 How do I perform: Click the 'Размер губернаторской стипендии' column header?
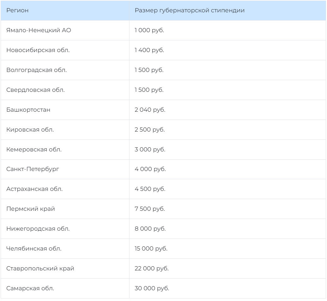coord(189,10)
